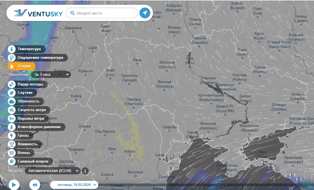Select the thunderstorms lightning icon
This screenshot has height=190, width=314.
[12, 136]
